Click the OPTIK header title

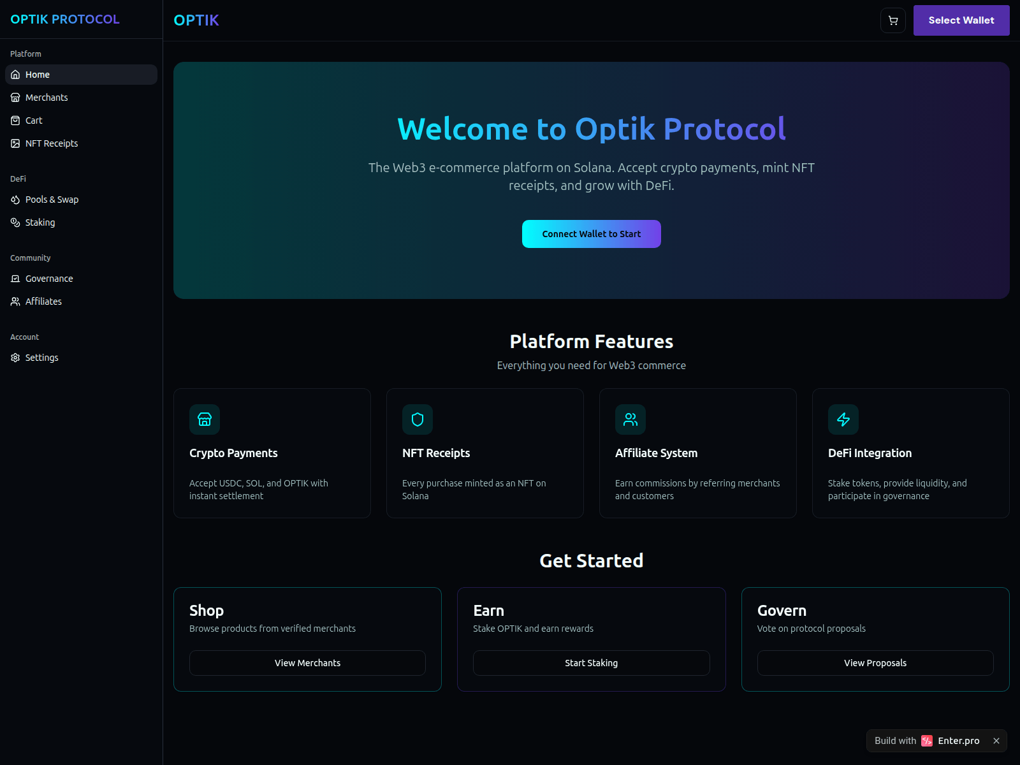coord(196,20)
